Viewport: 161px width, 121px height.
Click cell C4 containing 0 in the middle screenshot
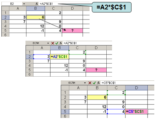pyautogui.click(x=77, y=66)
